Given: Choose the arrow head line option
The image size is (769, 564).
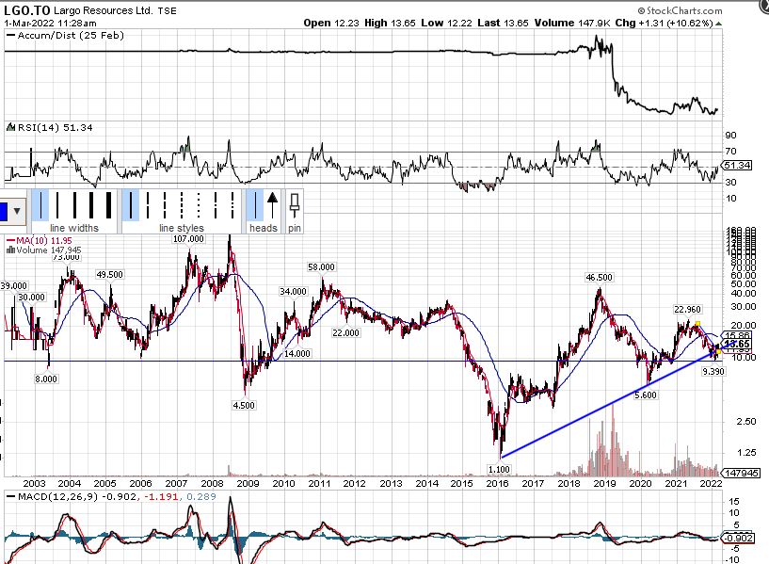Looking at the screenshot, I should [272, 205].
